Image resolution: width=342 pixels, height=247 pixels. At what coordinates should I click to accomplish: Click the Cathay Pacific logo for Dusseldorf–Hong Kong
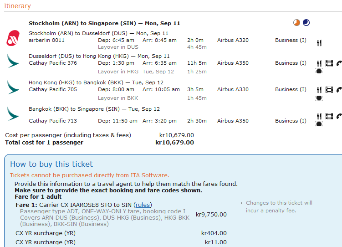tap(13, 61)
